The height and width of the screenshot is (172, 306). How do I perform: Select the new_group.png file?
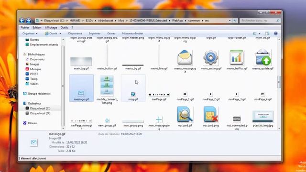pos(133,124)
